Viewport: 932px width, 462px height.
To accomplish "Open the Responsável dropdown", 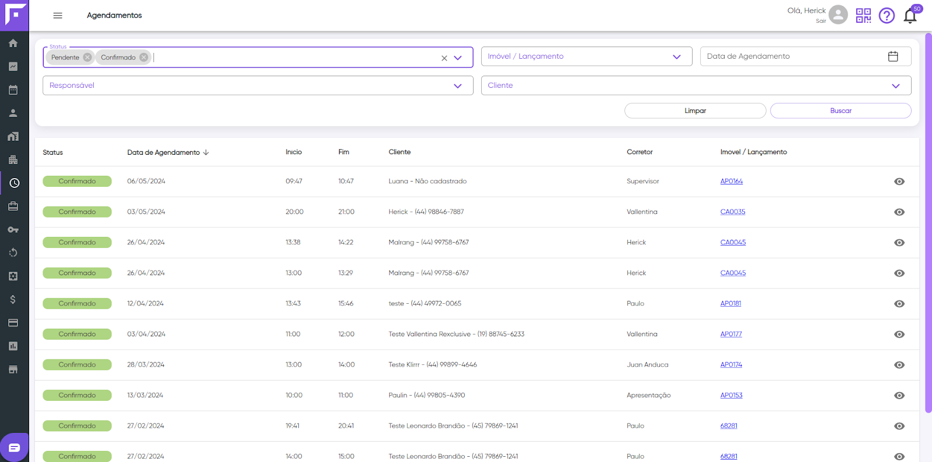I will 257,86.
